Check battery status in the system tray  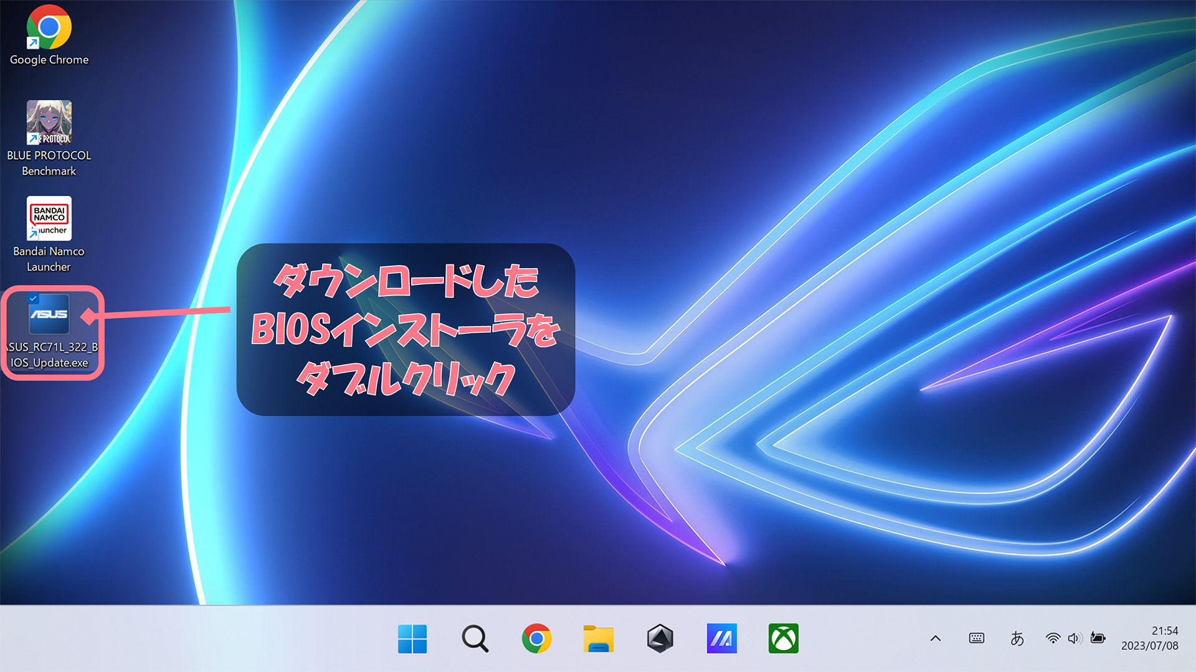click(1098, 638)
